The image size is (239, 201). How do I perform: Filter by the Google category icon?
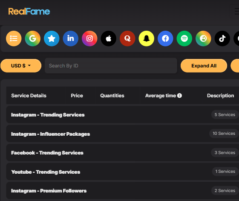(33, 38)
